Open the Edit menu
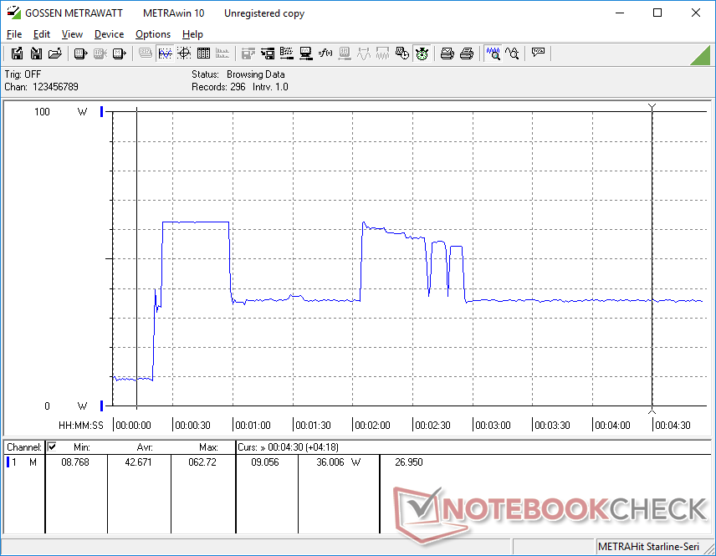This screenshot has height=556, width=716. point(42,34)
